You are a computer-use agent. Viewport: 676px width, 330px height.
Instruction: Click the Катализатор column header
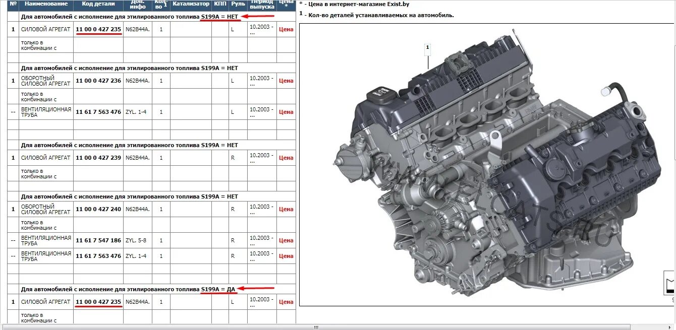[x=191, y=4]
